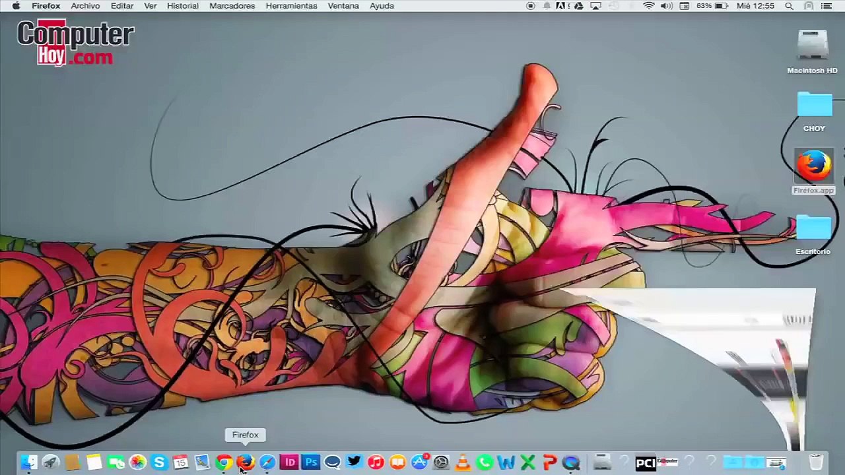Open the yellow Notes app in Dock
This screenshot has height=475, width=845.
94,462
